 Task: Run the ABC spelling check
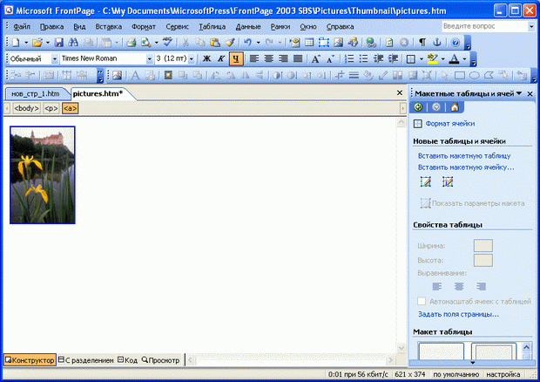[167, 43]
